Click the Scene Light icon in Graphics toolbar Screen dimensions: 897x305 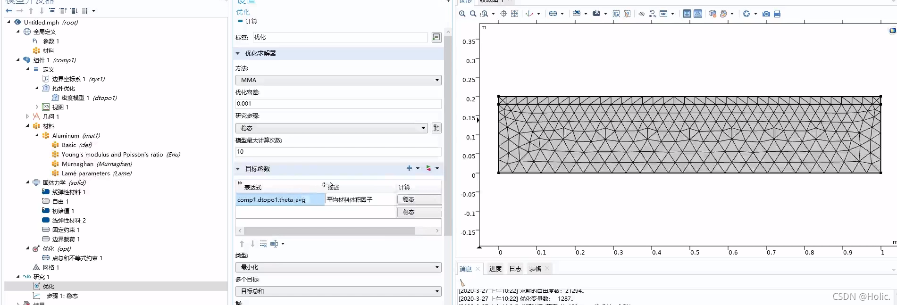click(713, 14)
